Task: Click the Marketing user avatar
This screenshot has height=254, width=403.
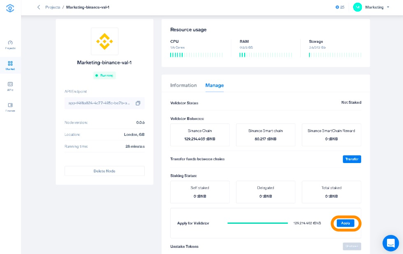Action: tap(357, 7)
